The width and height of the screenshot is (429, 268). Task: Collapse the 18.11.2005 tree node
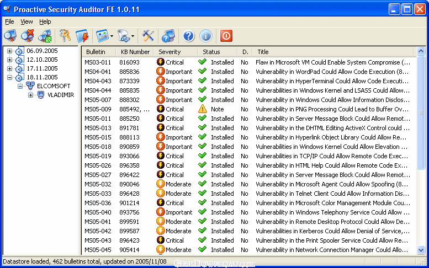coord(9,77)
